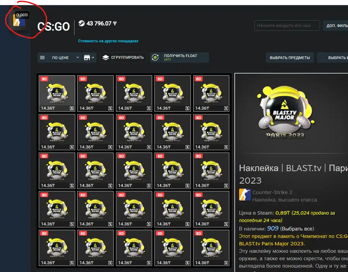Open the store-icon marketplace dropdown
Viewport: 348px width, 272px height.
[x=89, y=57]
